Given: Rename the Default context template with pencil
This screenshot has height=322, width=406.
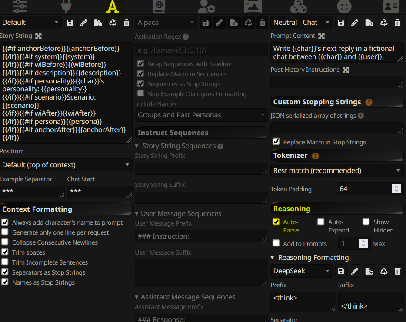Looking at the screenshot, I should pyautogui.click(x=83, y=23).
